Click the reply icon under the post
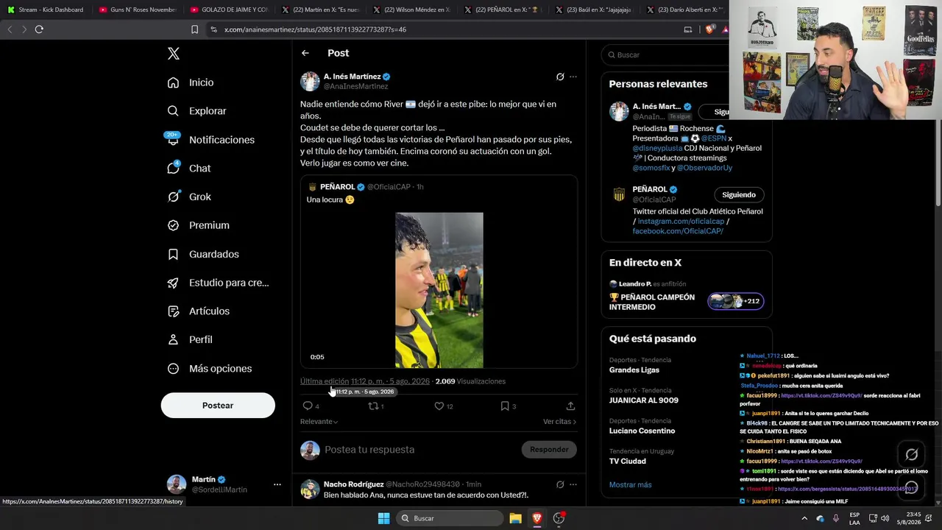Screen dimensions: 942x530 tap(308, 406)
